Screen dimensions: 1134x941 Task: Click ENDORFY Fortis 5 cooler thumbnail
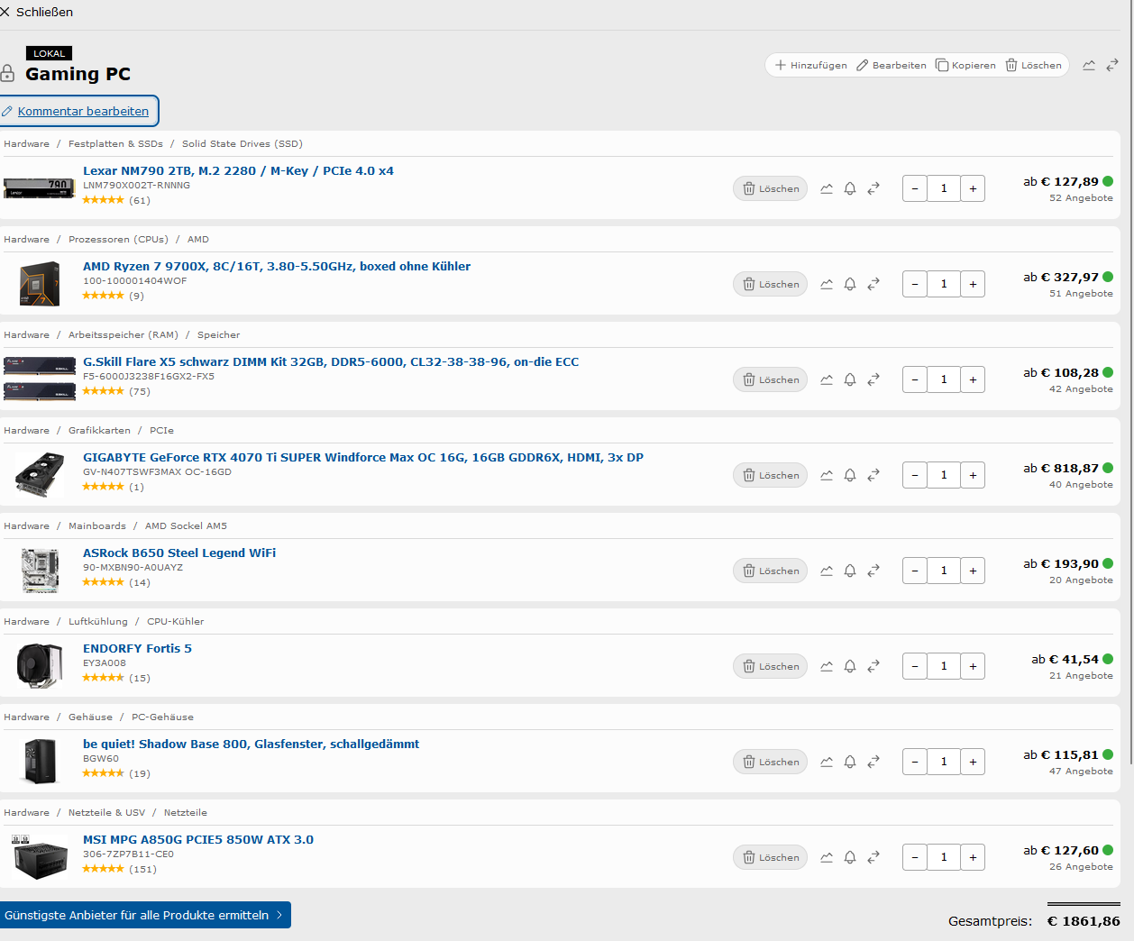tap(40, 665)
